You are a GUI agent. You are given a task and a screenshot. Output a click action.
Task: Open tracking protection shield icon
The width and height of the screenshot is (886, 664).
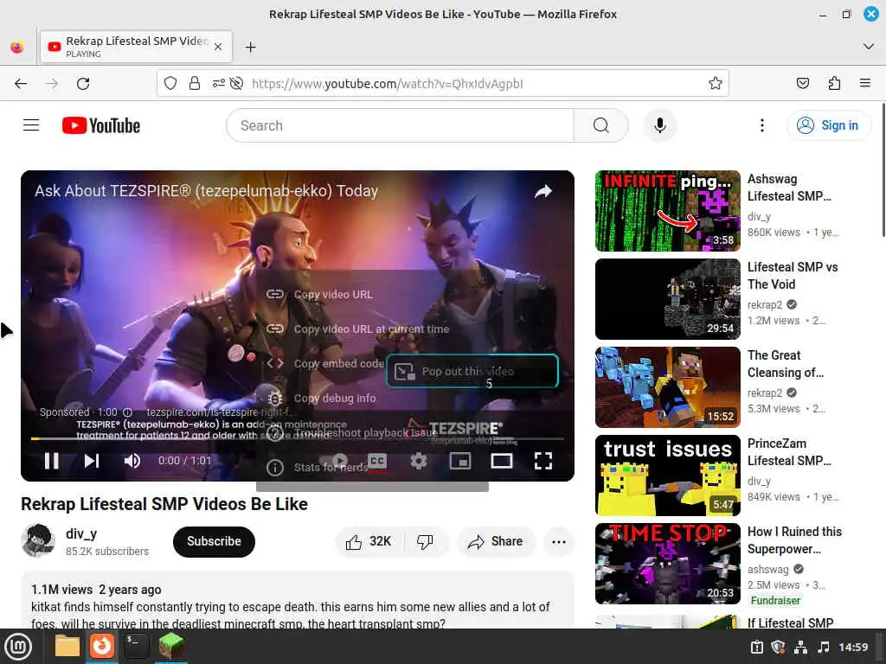[170, 84]
